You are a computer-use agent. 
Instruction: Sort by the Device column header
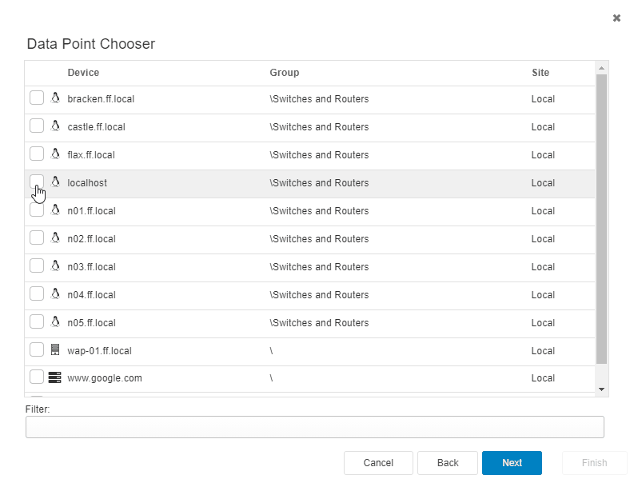point(83,73)
